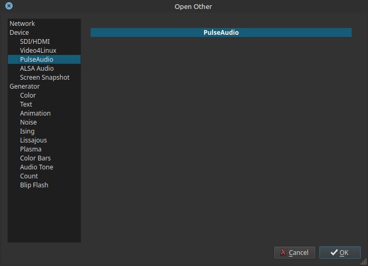Close the Open Other dialog window

(8, 6)
